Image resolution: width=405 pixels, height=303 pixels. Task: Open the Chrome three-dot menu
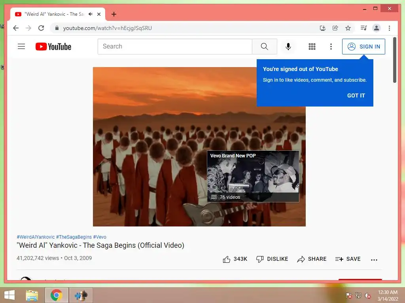[x=389, y=28]
